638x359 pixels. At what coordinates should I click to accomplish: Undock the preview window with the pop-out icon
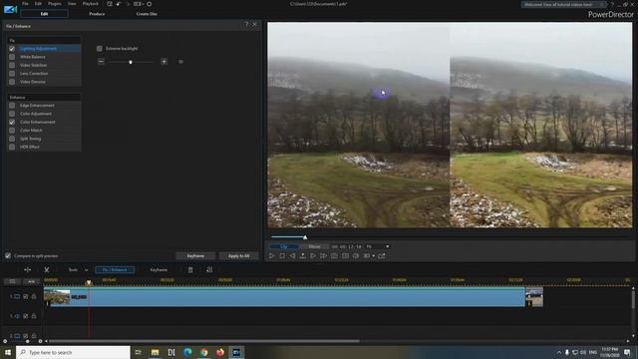pyautogui.click(x=382, y=256)
